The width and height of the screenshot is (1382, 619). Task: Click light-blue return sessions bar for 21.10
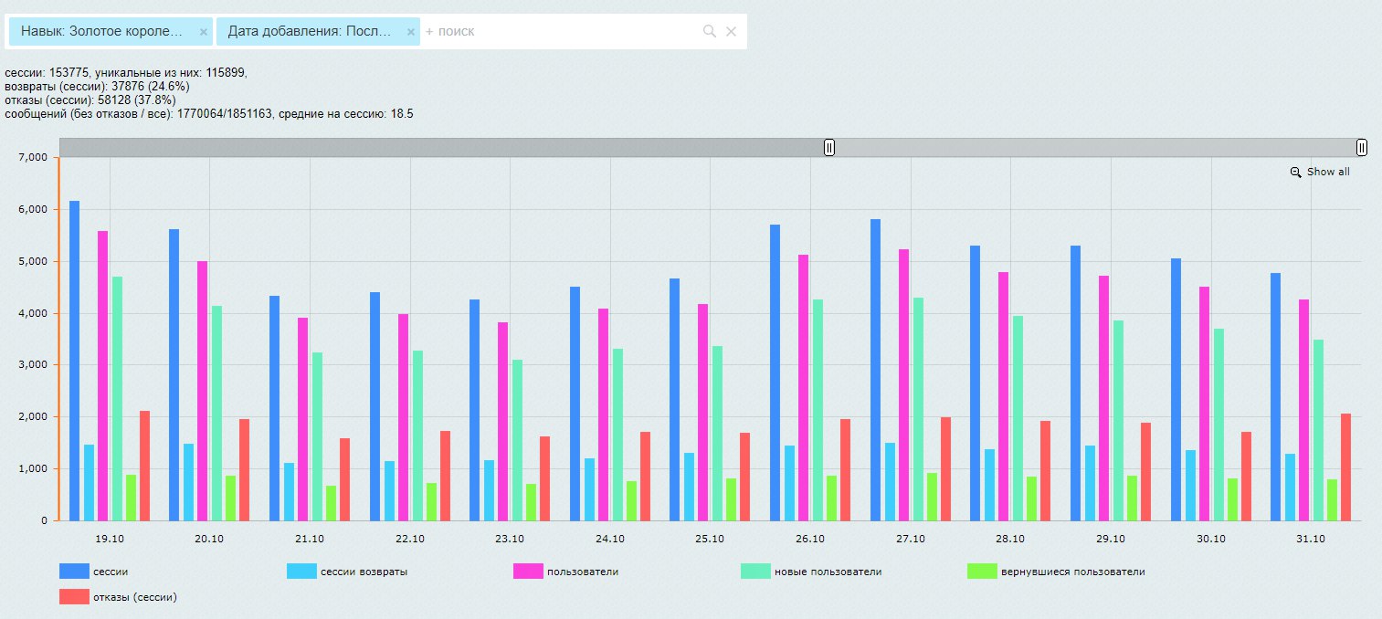[289, 491]
